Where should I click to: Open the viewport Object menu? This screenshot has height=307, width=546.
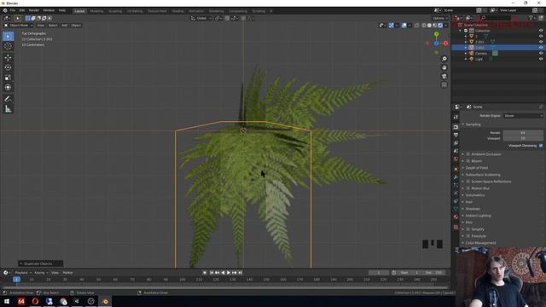coord(76,26)
